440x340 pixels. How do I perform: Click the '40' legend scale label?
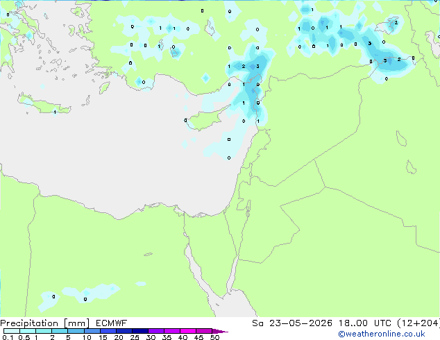tap(183, 337)
